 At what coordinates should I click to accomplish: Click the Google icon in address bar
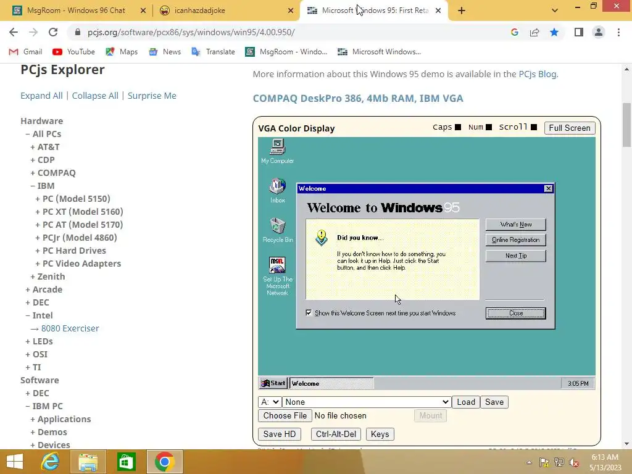click(x=514, y=32)
